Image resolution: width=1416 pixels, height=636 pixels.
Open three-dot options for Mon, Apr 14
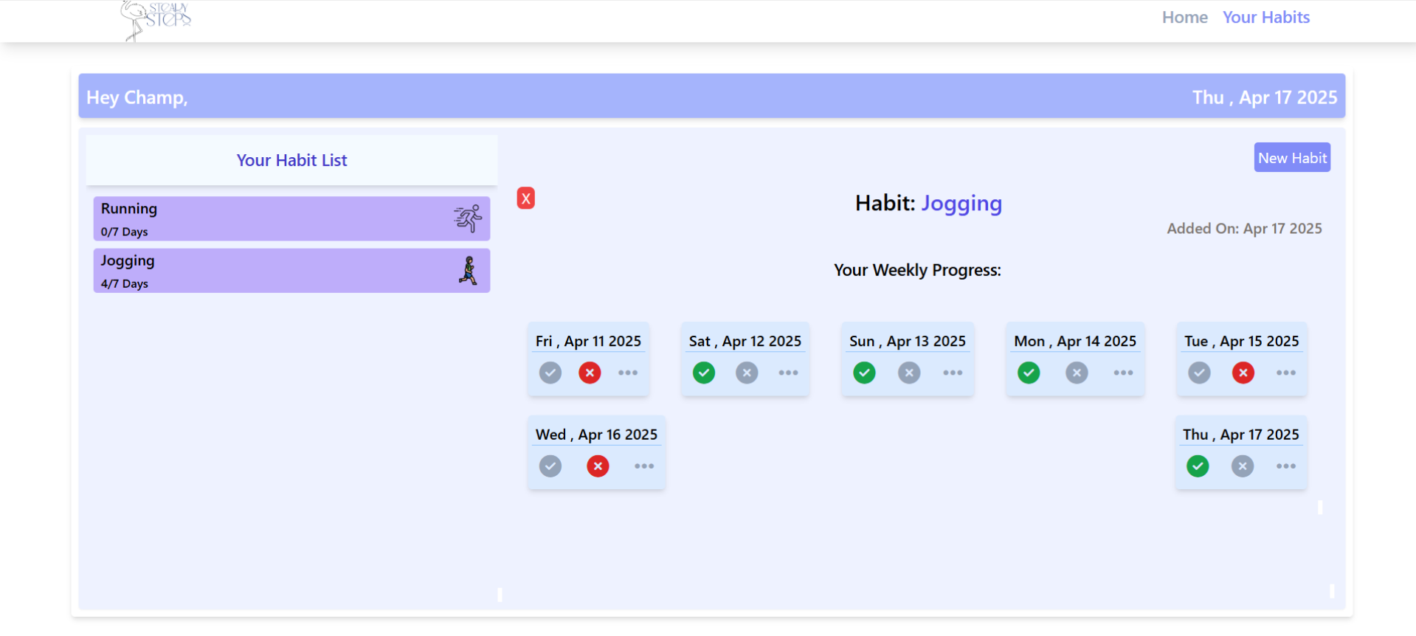(1123, 373)
